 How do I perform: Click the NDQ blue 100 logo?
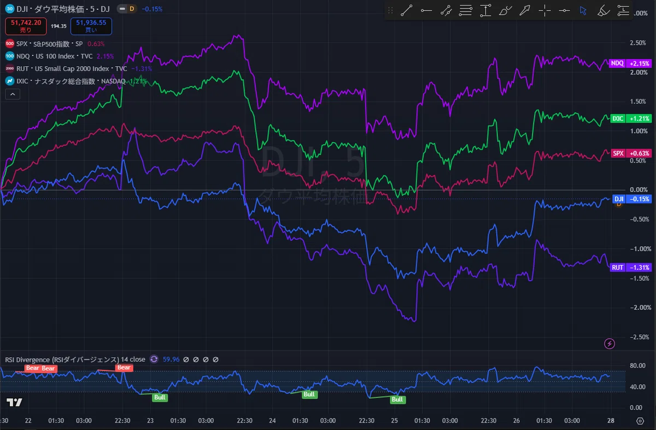point(10,56)
